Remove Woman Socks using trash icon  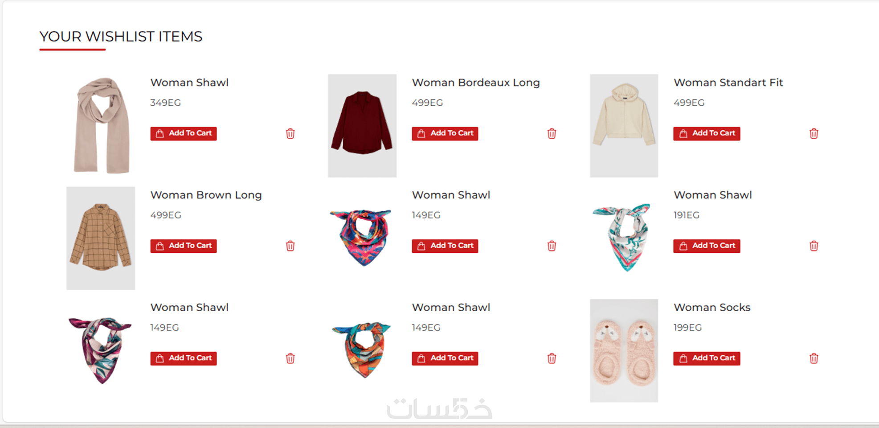click(814, 358)
